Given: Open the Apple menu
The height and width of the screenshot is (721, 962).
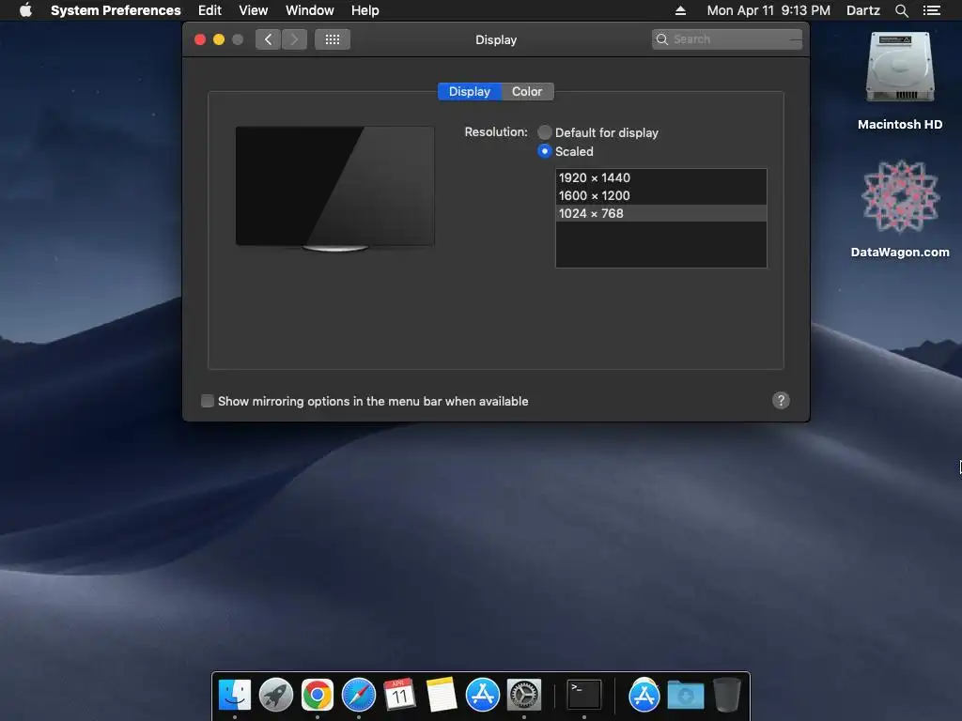Looking at the screenshot, I should point(25,10).
